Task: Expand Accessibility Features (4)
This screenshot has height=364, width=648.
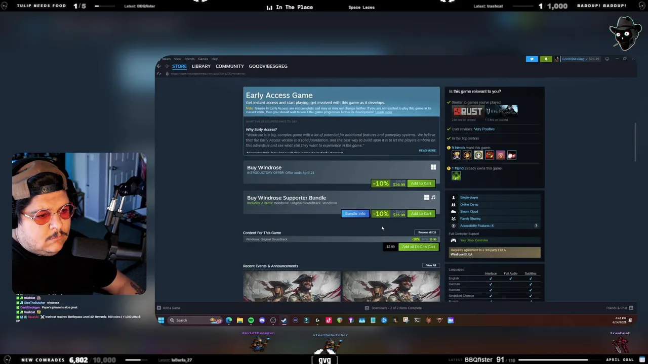Action: [x=477, y=226]
